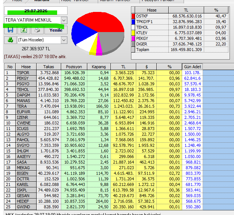Click the TL column header in main table
The image size is (234, 215).
click(x=123, y=67)
